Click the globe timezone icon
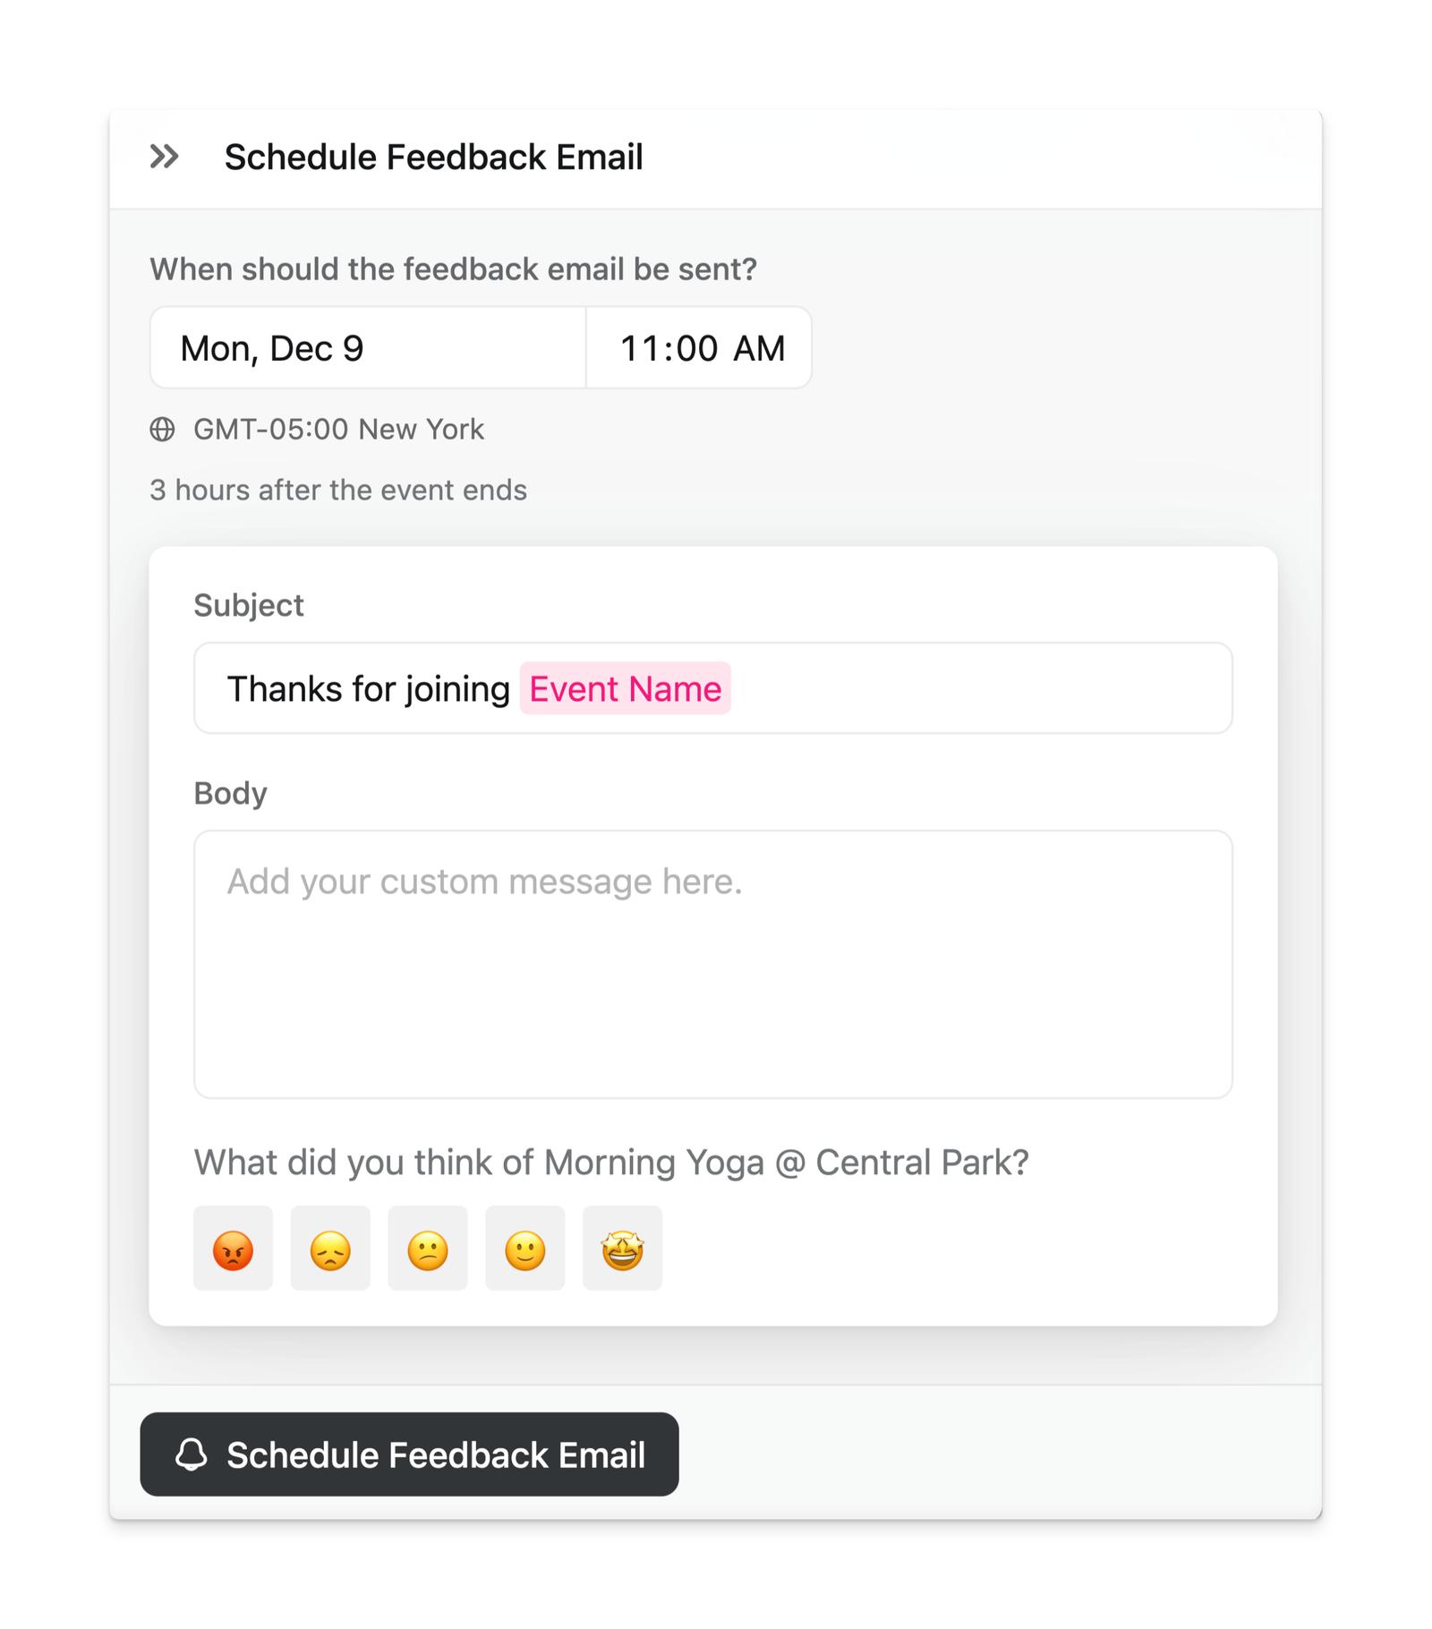 click(x=162, y=430)
